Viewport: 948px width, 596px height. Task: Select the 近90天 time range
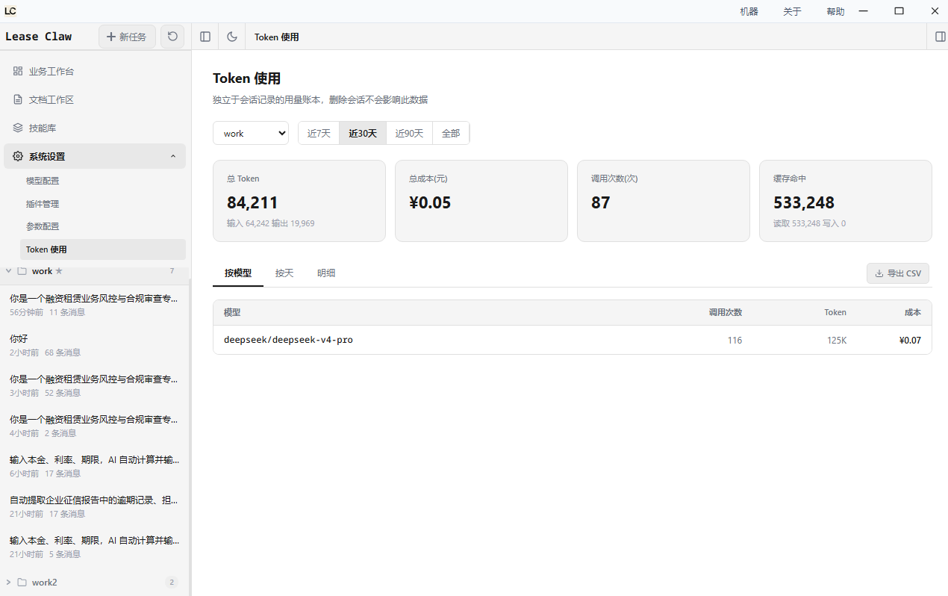click(409, 133)
